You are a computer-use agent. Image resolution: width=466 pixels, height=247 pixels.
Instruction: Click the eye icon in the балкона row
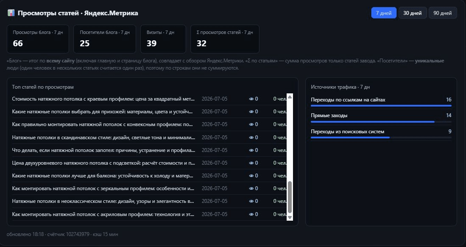coord(251,176)
